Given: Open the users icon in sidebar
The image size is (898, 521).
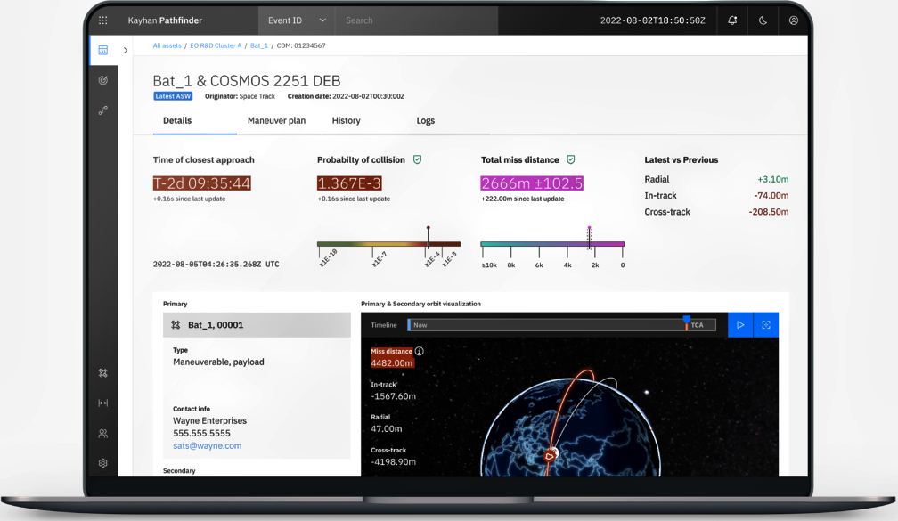Looking at the screenshot, I should 103,434.
